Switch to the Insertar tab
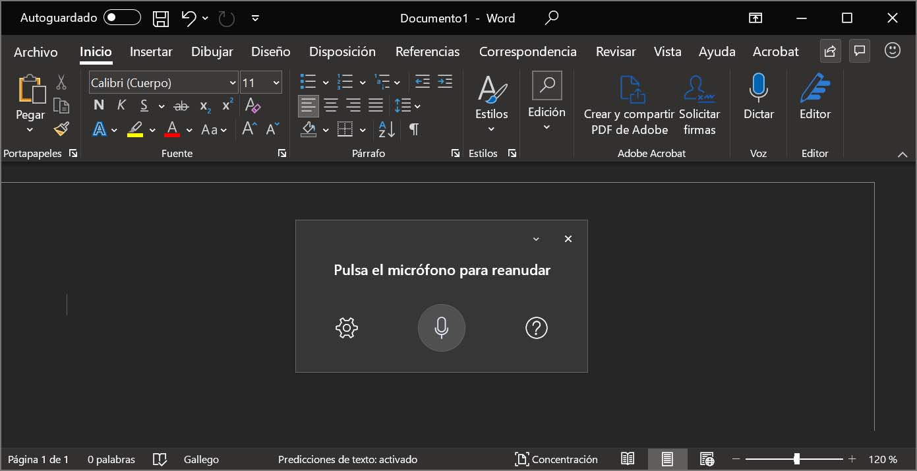 tap(151, 51)
